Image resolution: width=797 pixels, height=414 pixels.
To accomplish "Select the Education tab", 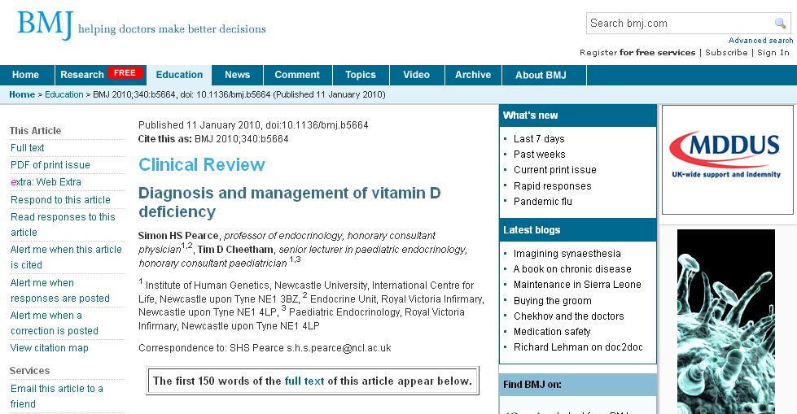I will tap(179, 75).
